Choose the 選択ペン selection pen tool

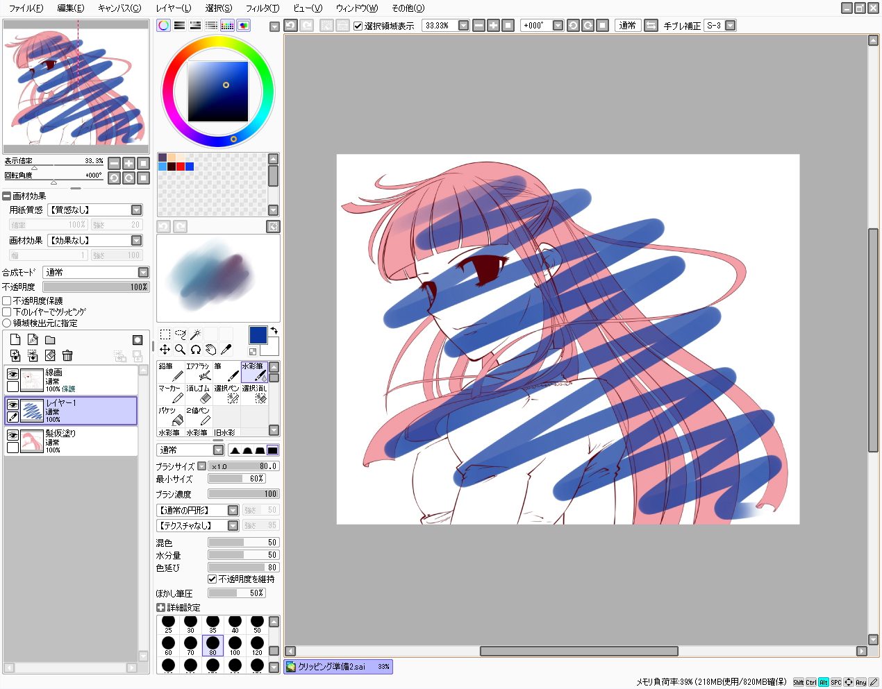[x=226, y=394]
